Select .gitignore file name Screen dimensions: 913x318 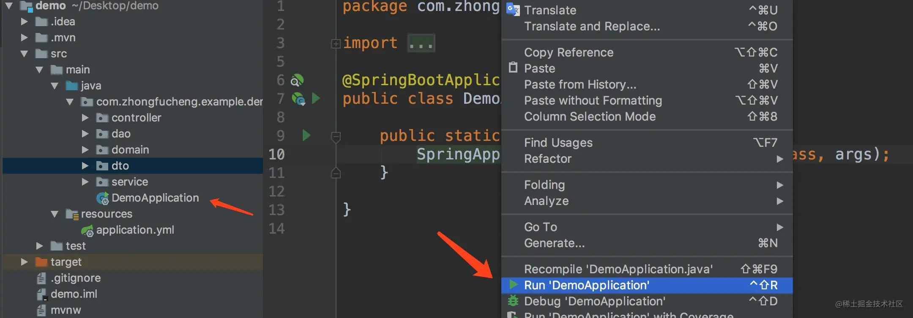tap(76, 278)
